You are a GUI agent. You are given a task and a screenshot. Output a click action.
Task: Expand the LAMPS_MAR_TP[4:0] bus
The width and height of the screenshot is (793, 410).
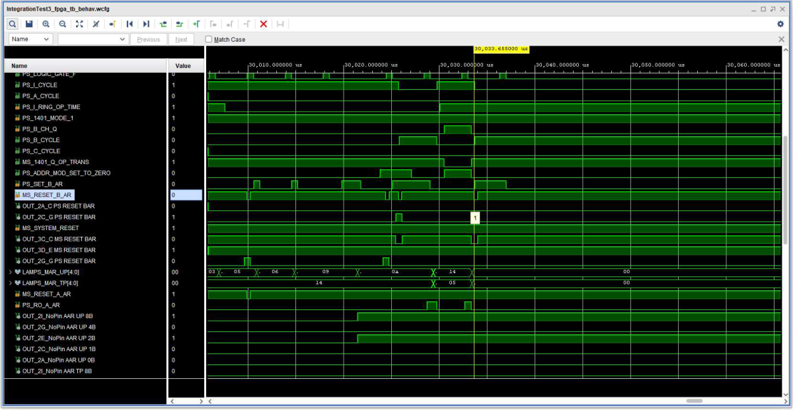(10, 283)
